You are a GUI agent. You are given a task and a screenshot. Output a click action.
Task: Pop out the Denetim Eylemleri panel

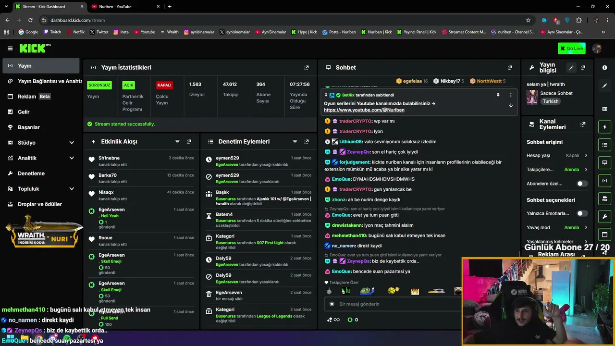point(307,142)
